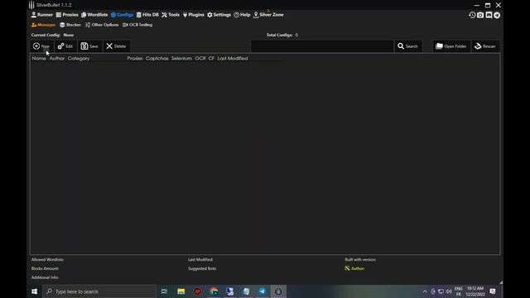Click the SilverBullet logo in the title bar
530x298 pixels.
click(x=31, y=5)
